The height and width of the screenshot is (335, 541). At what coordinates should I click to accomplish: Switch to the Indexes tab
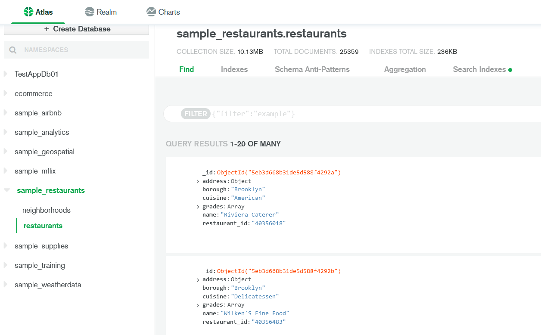point(234,69)
